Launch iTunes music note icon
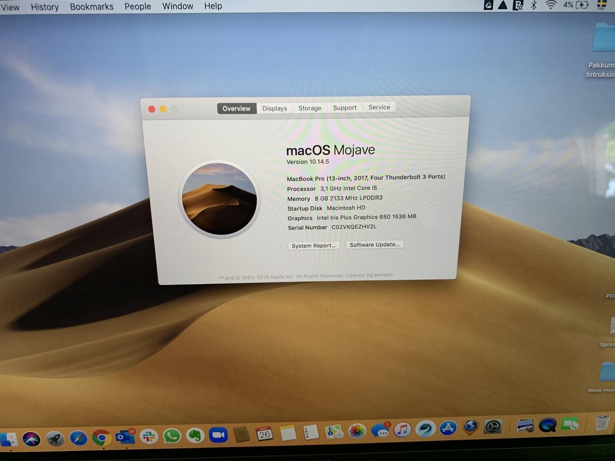This screenshot has width=615, height=461. 403,429
